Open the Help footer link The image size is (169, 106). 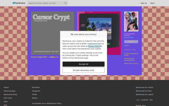6,101
